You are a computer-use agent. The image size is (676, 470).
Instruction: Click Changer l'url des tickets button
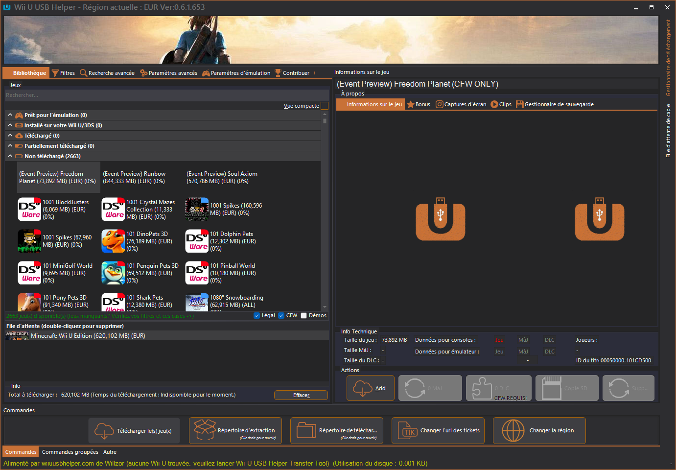coord(438,431)
